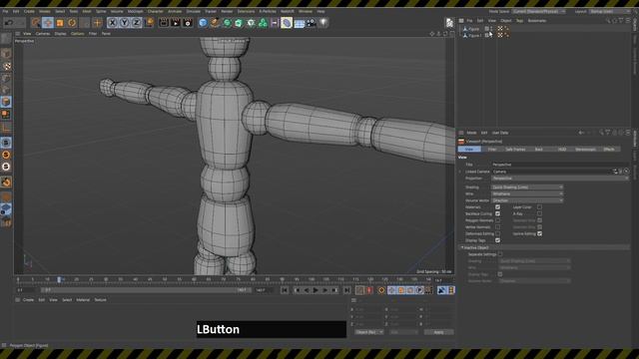639x359 pixels.
Task: Click the Coordinate System icon
Action: click(149, 23)
